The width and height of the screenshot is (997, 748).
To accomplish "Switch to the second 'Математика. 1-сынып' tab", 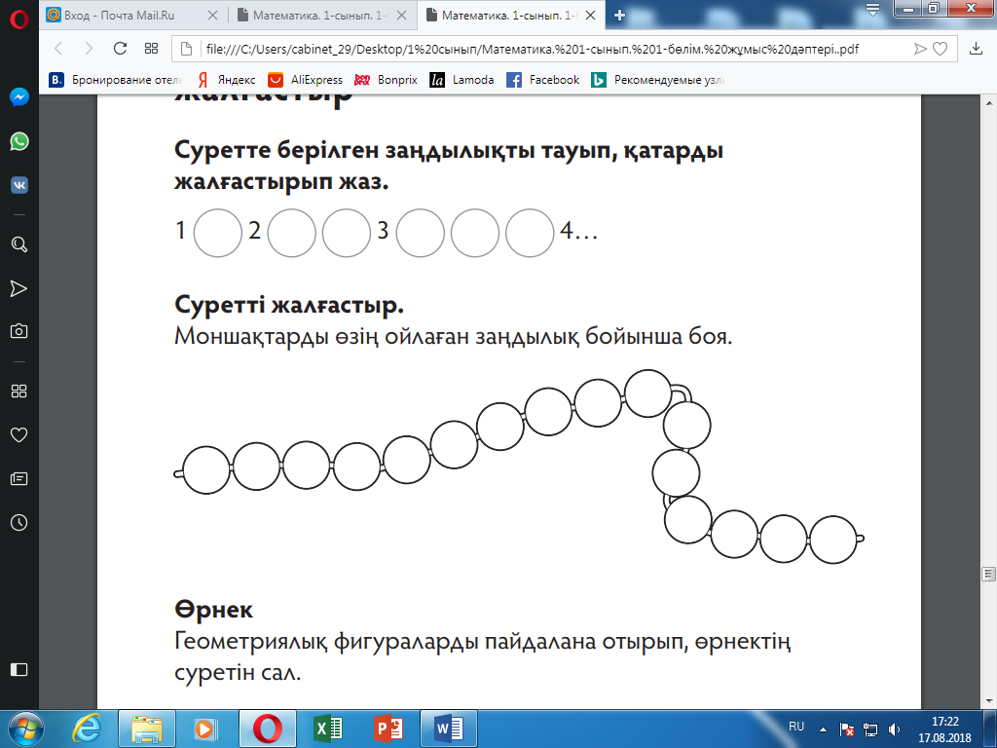I will [x=320, y=16].
